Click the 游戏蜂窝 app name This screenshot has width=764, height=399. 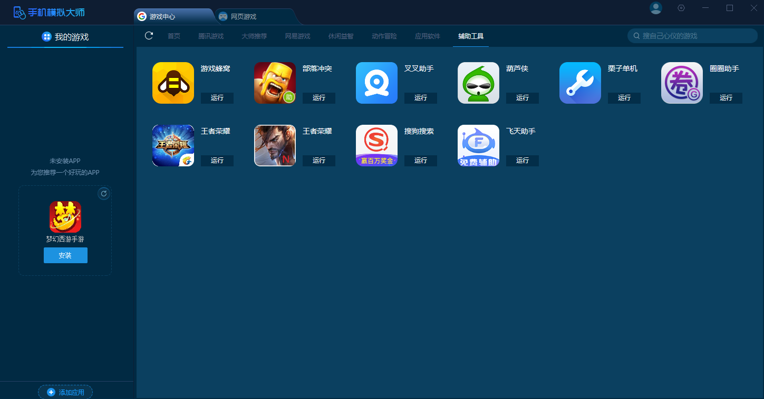pos(215,68)
